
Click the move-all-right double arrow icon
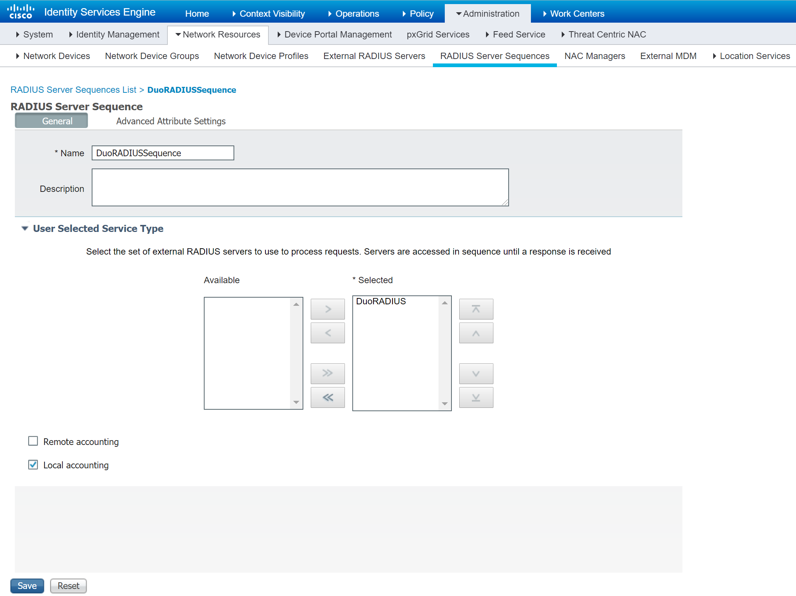[x=327, y=373]
